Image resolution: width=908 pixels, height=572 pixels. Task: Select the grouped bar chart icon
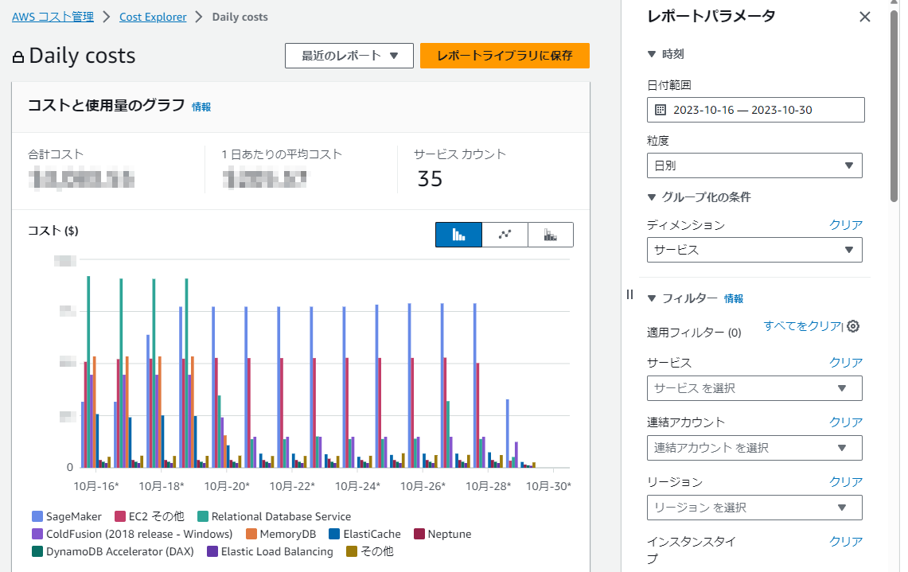point(551,234)
